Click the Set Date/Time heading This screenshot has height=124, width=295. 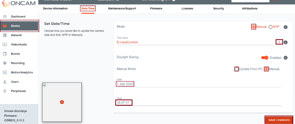pos(57,24)
